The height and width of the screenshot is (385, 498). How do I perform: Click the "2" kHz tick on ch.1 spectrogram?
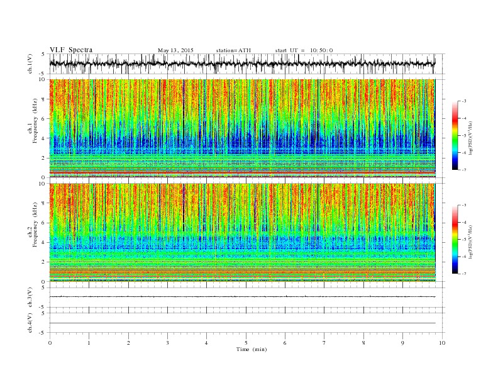coord(43,158)
